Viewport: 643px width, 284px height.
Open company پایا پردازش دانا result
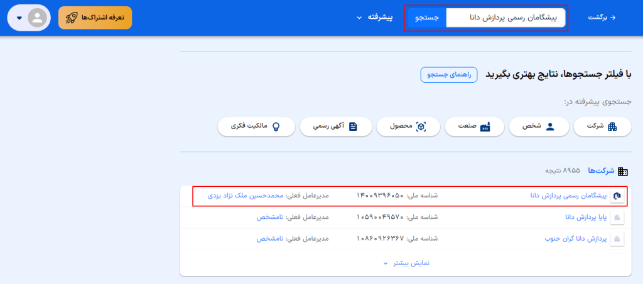click(x=586, y=218)
